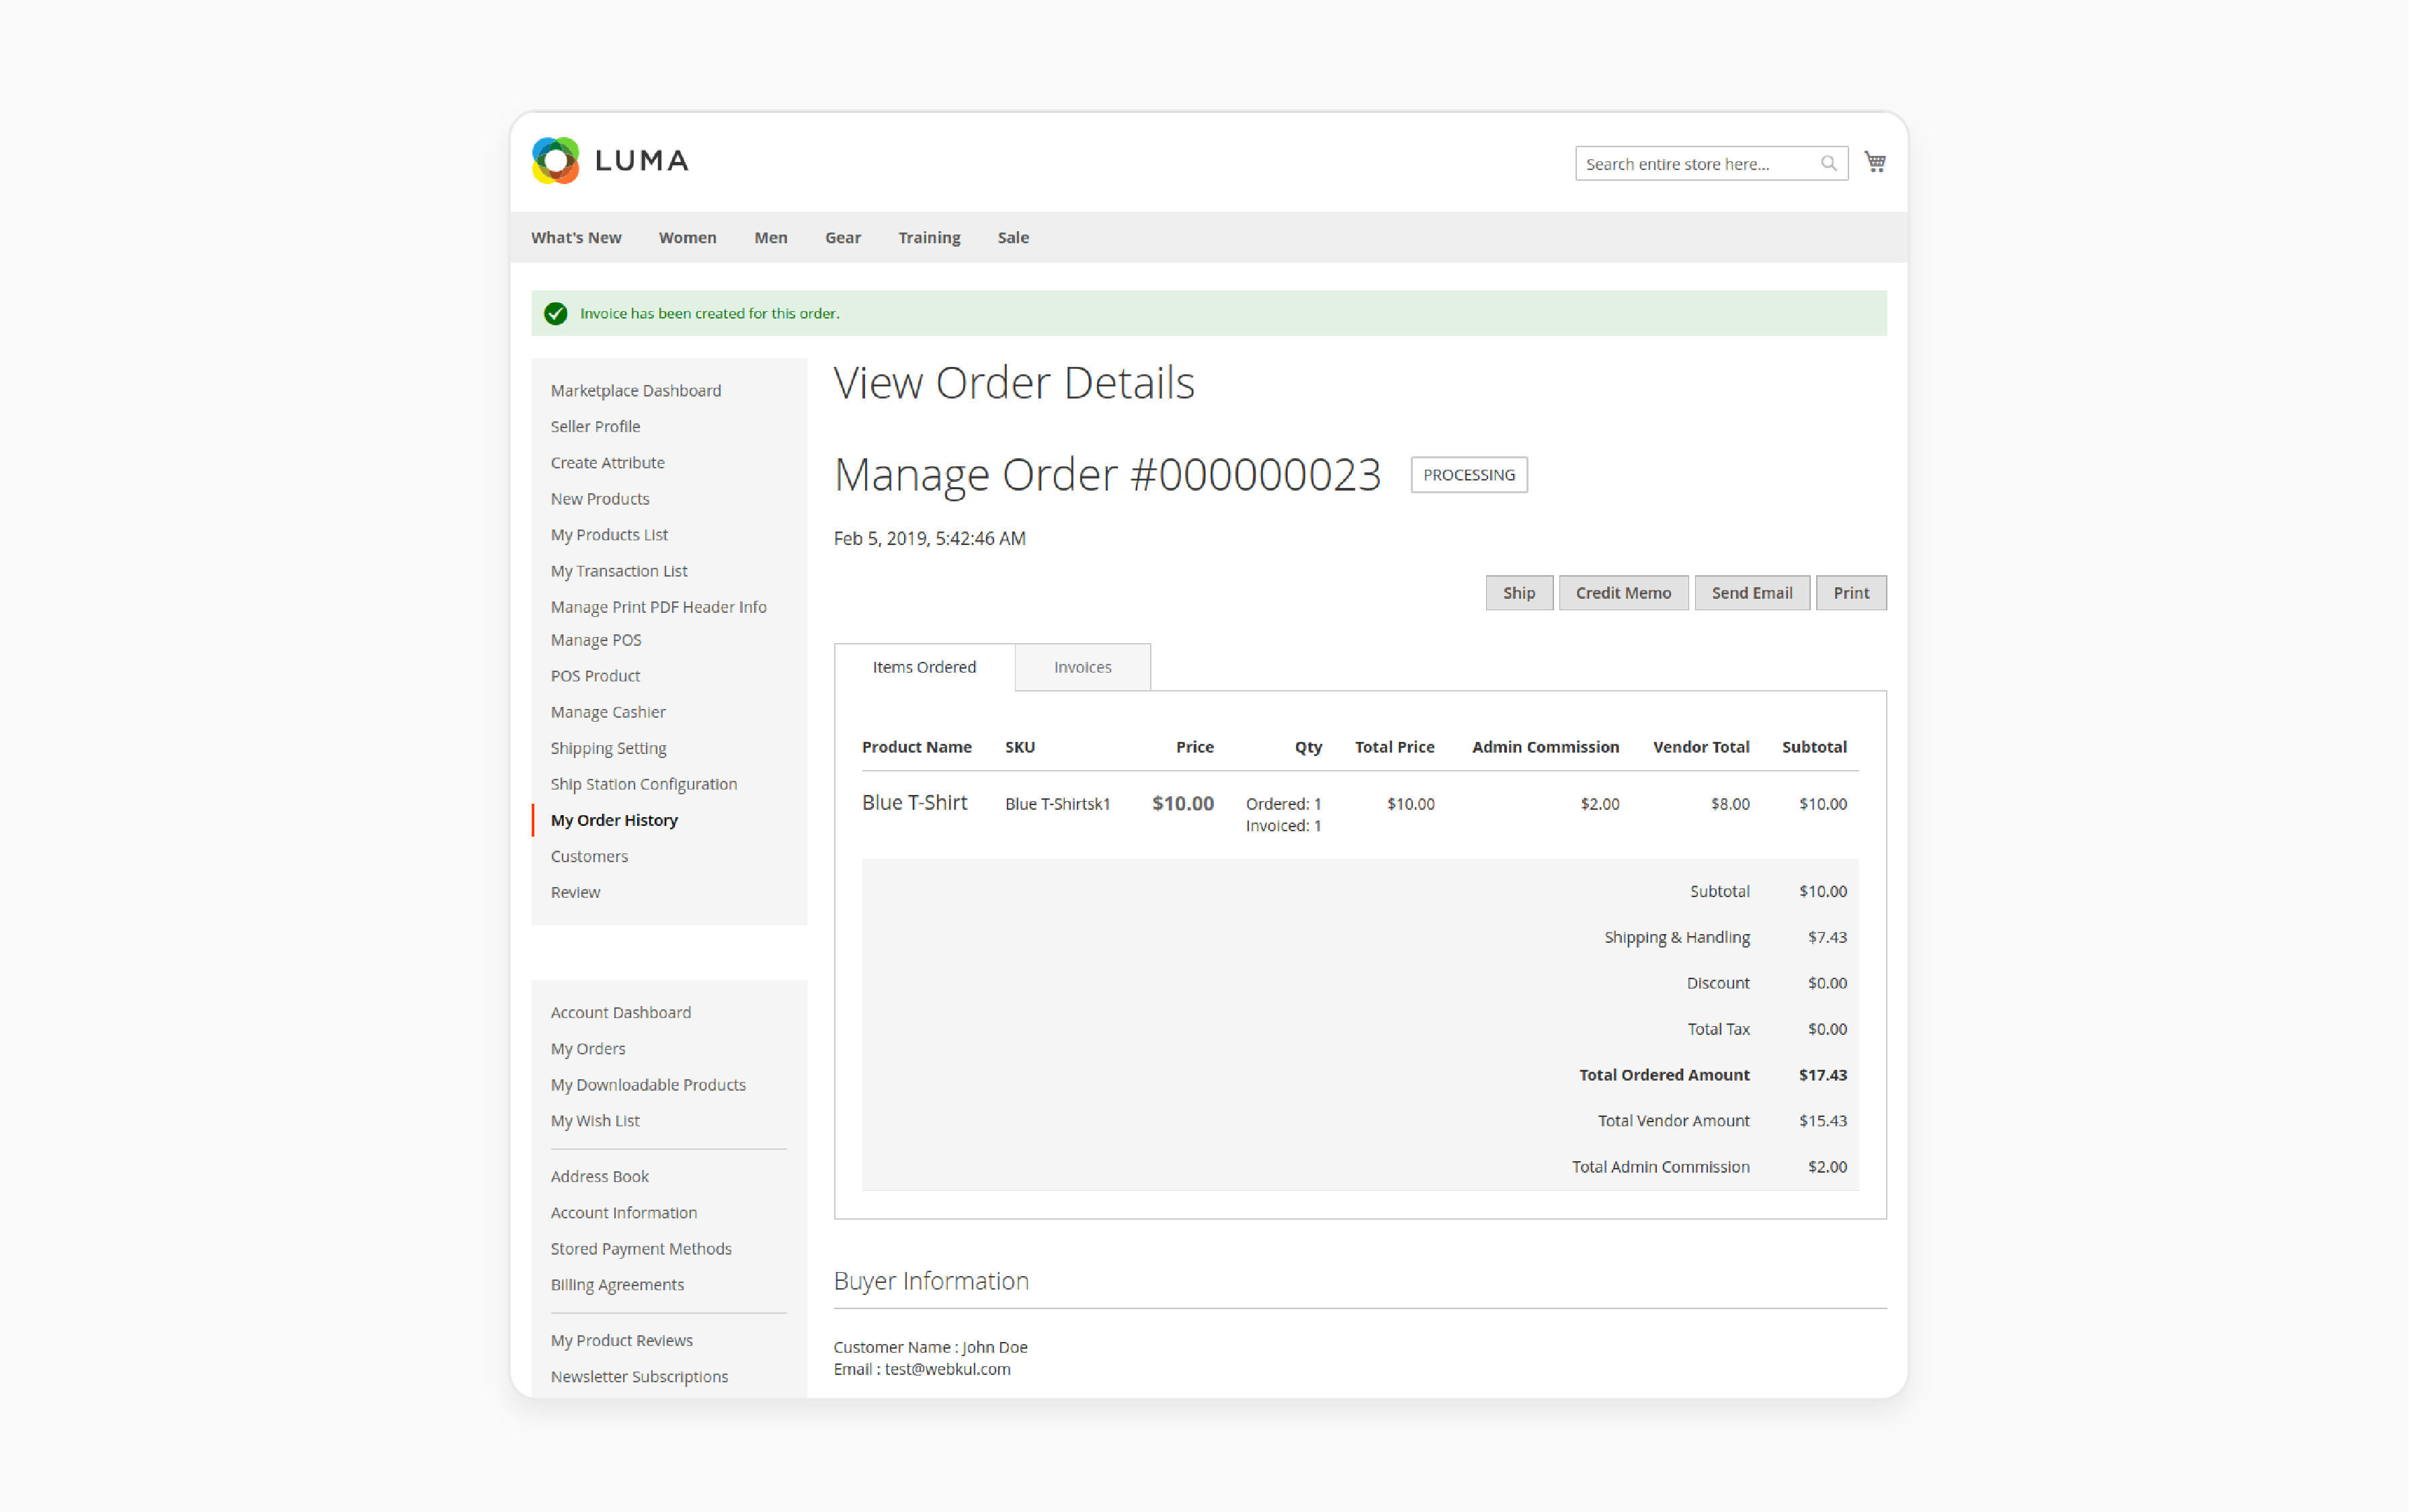Open My Product Reviews
The width and height of the screenshot is (2409, 1512).
[x=621, y=1341]
